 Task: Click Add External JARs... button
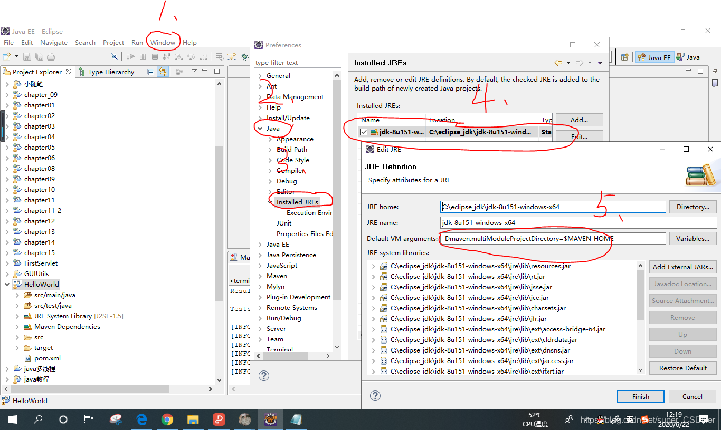683,267
